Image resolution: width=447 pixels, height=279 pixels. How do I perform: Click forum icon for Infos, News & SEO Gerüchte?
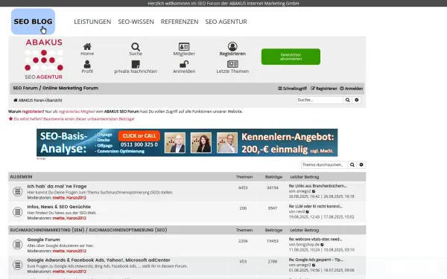[x=17, y=212]
